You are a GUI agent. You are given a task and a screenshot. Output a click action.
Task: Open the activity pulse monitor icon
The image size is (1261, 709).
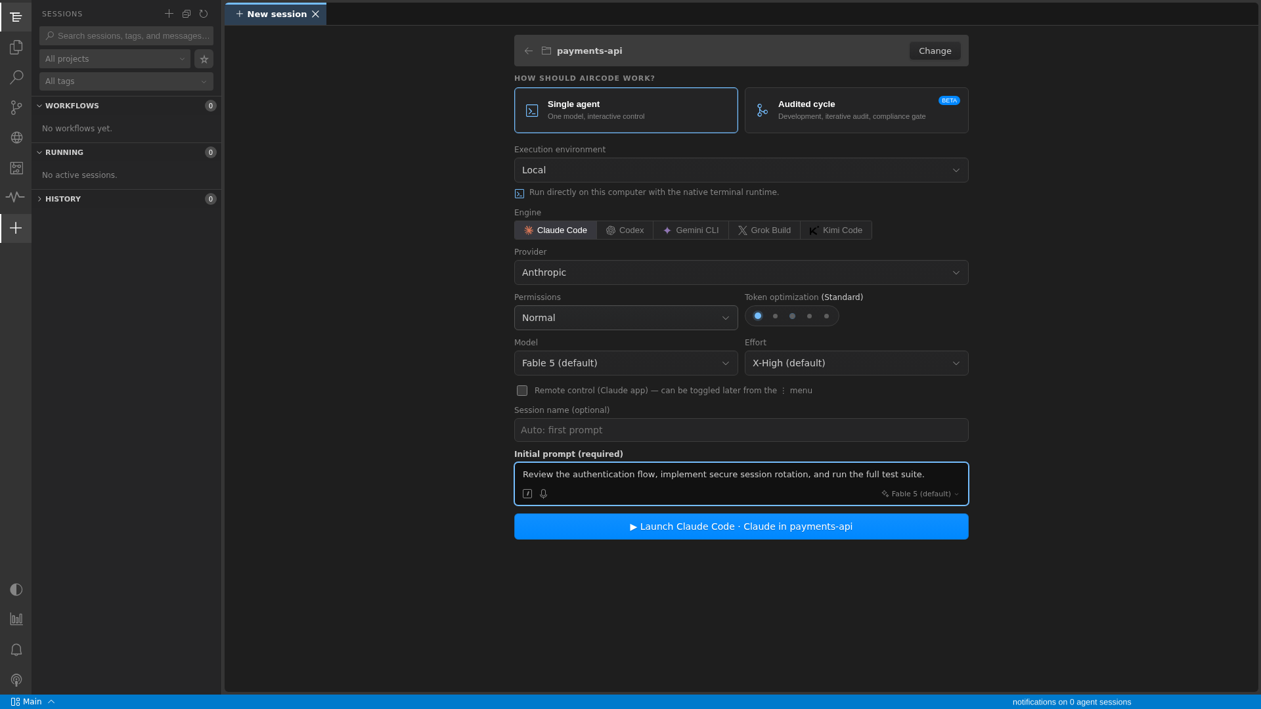[16, 197]
